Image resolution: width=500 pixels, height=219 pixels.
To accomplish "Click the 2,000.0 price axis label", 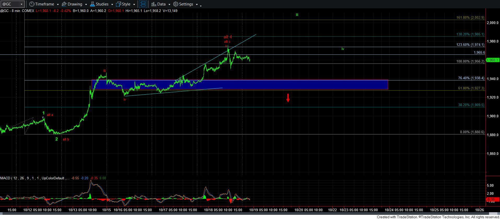I will [493, 23].
